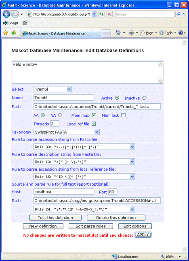
Task: Go forward with the browser Forward arrow
Action: tap(15, 14)
